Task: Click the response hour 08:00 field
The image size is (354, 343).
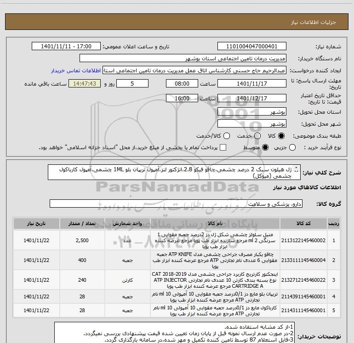Action: point(182,83)
